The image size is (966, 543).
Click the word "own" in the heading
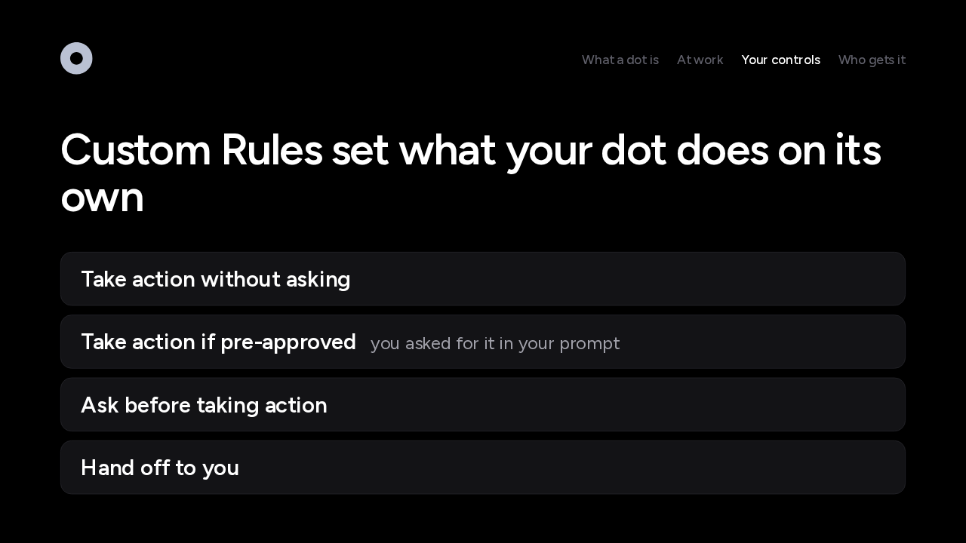coord(102,198)
